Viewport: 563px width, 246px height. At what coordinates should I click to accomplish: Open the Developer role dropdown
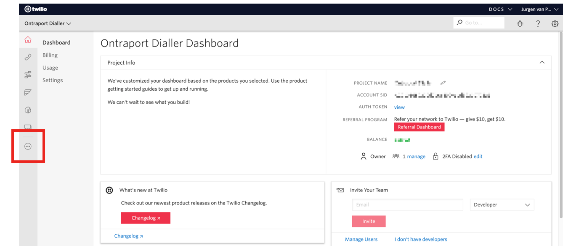coord(502,205)
